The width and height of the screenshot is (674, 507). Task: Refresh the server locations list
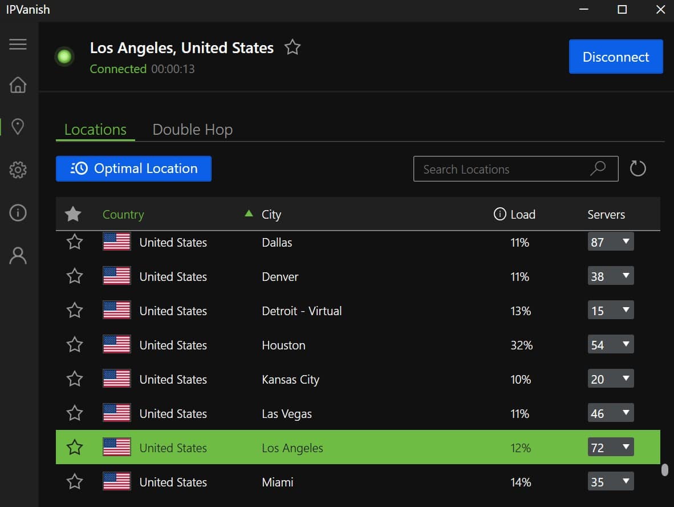638,168
